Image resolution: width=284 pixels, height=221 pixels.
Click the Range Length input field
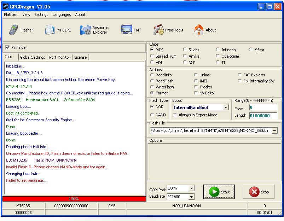point(263,116)
